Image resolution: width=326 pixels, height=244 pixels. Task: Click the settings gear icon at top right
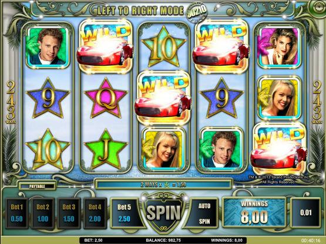coord(317,8)
